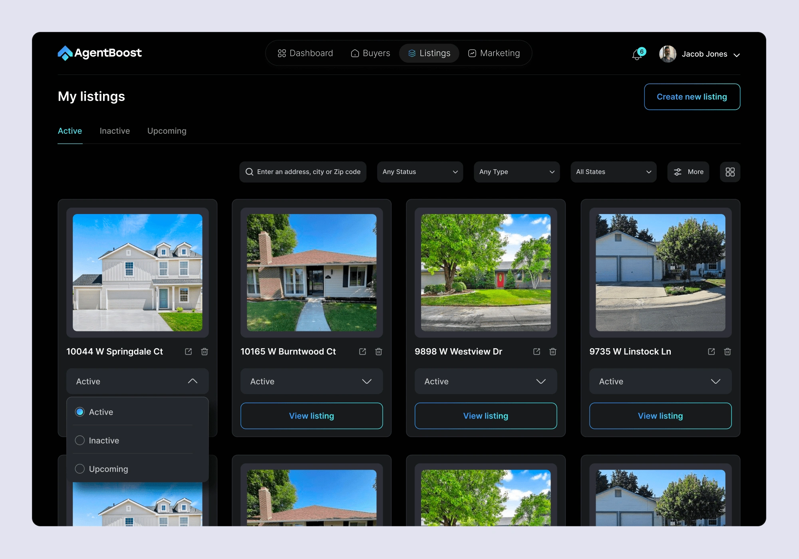Open 9735 W Linstock Ln external link
Viewport: 799px width, 559px height.
coord(712,352)
